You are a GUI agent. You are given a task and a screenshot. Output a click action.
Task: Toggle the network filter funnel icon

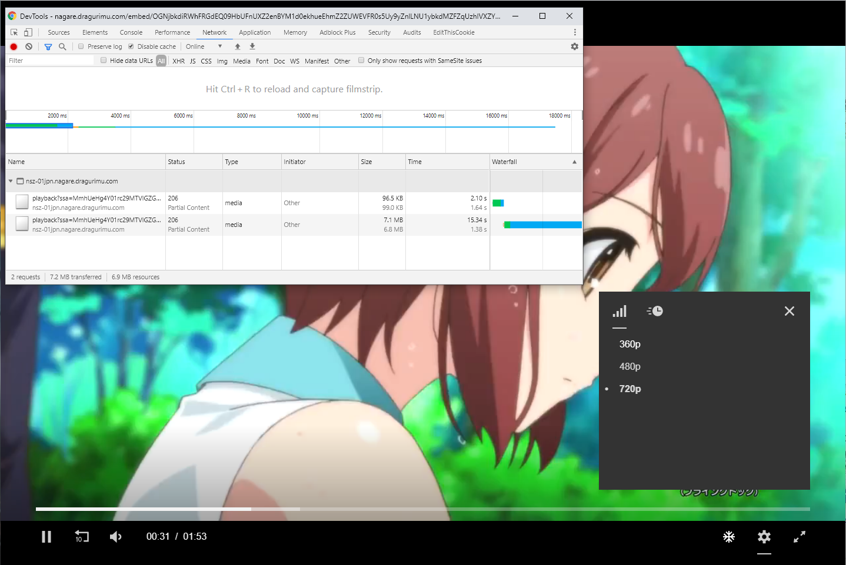[48, 46]
